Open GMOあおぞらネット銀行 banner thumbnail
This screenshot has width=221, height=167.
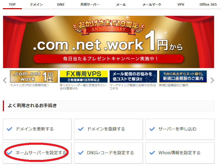tap(183, 76)
